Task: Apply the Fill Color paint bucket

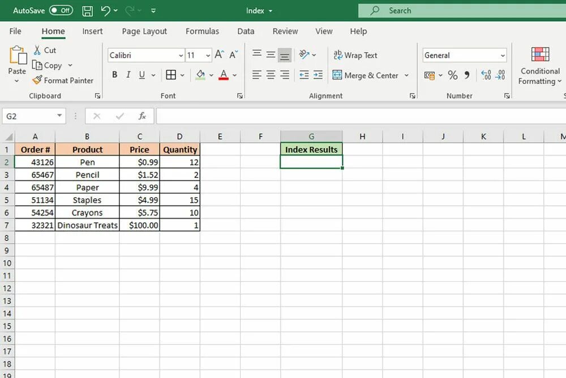Action: click(x=200, y=75)
